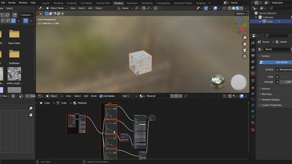Expand the Viewport Display panel
The height and width of the screenshot is (164, 292).
271,100
